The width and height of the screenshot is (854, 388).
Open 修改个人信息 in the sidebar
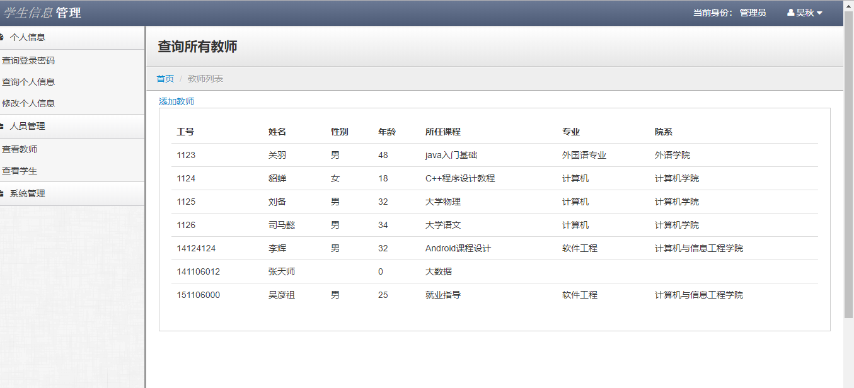[28, 103]
